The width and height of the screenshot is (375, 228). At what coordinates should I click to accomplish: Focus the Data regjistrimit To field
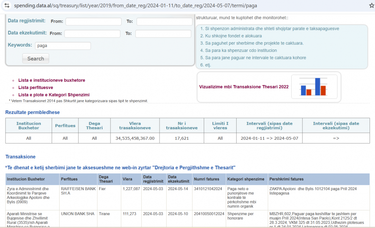164,22
